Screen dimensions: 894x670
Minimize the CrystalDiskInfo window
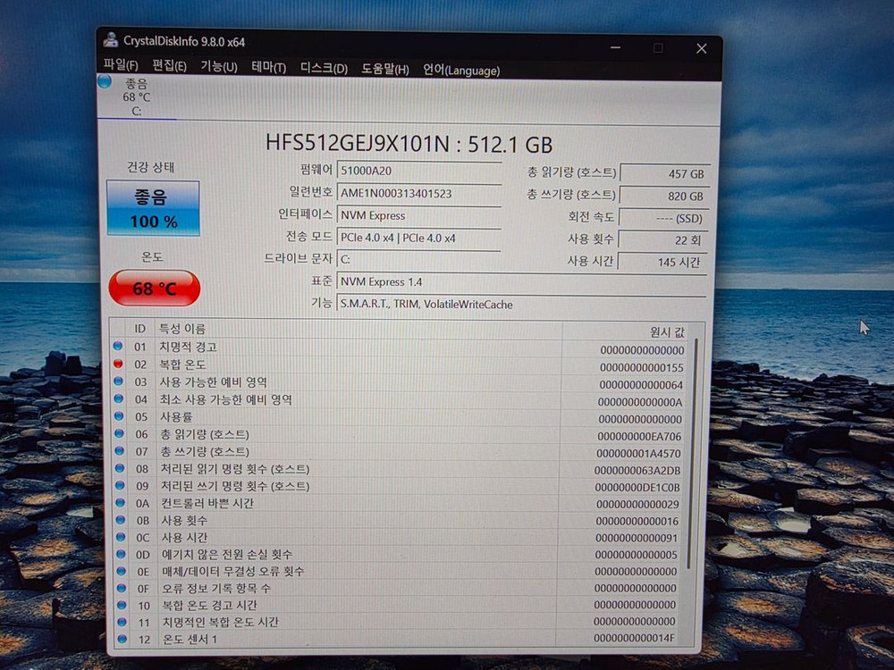(615, 47)
